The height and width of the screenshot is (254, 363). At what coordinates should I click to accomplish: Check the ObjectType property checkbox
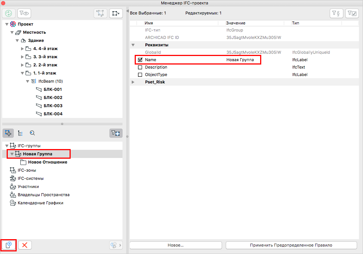140,75
